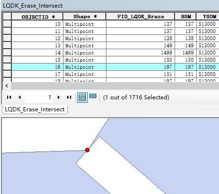Select row selector for OBJECTID 10
Screen dimensions: 219x194
(x=7, y=24)
